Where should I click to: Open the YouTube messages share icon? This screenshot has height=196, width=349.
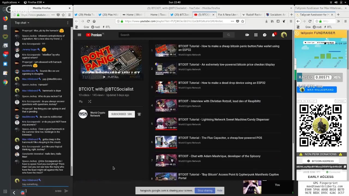pyautogui.click(x=264, y=35)
